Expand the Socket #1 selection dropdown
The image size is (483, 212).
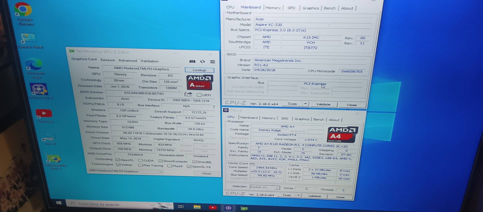click(x=277, y=187)
